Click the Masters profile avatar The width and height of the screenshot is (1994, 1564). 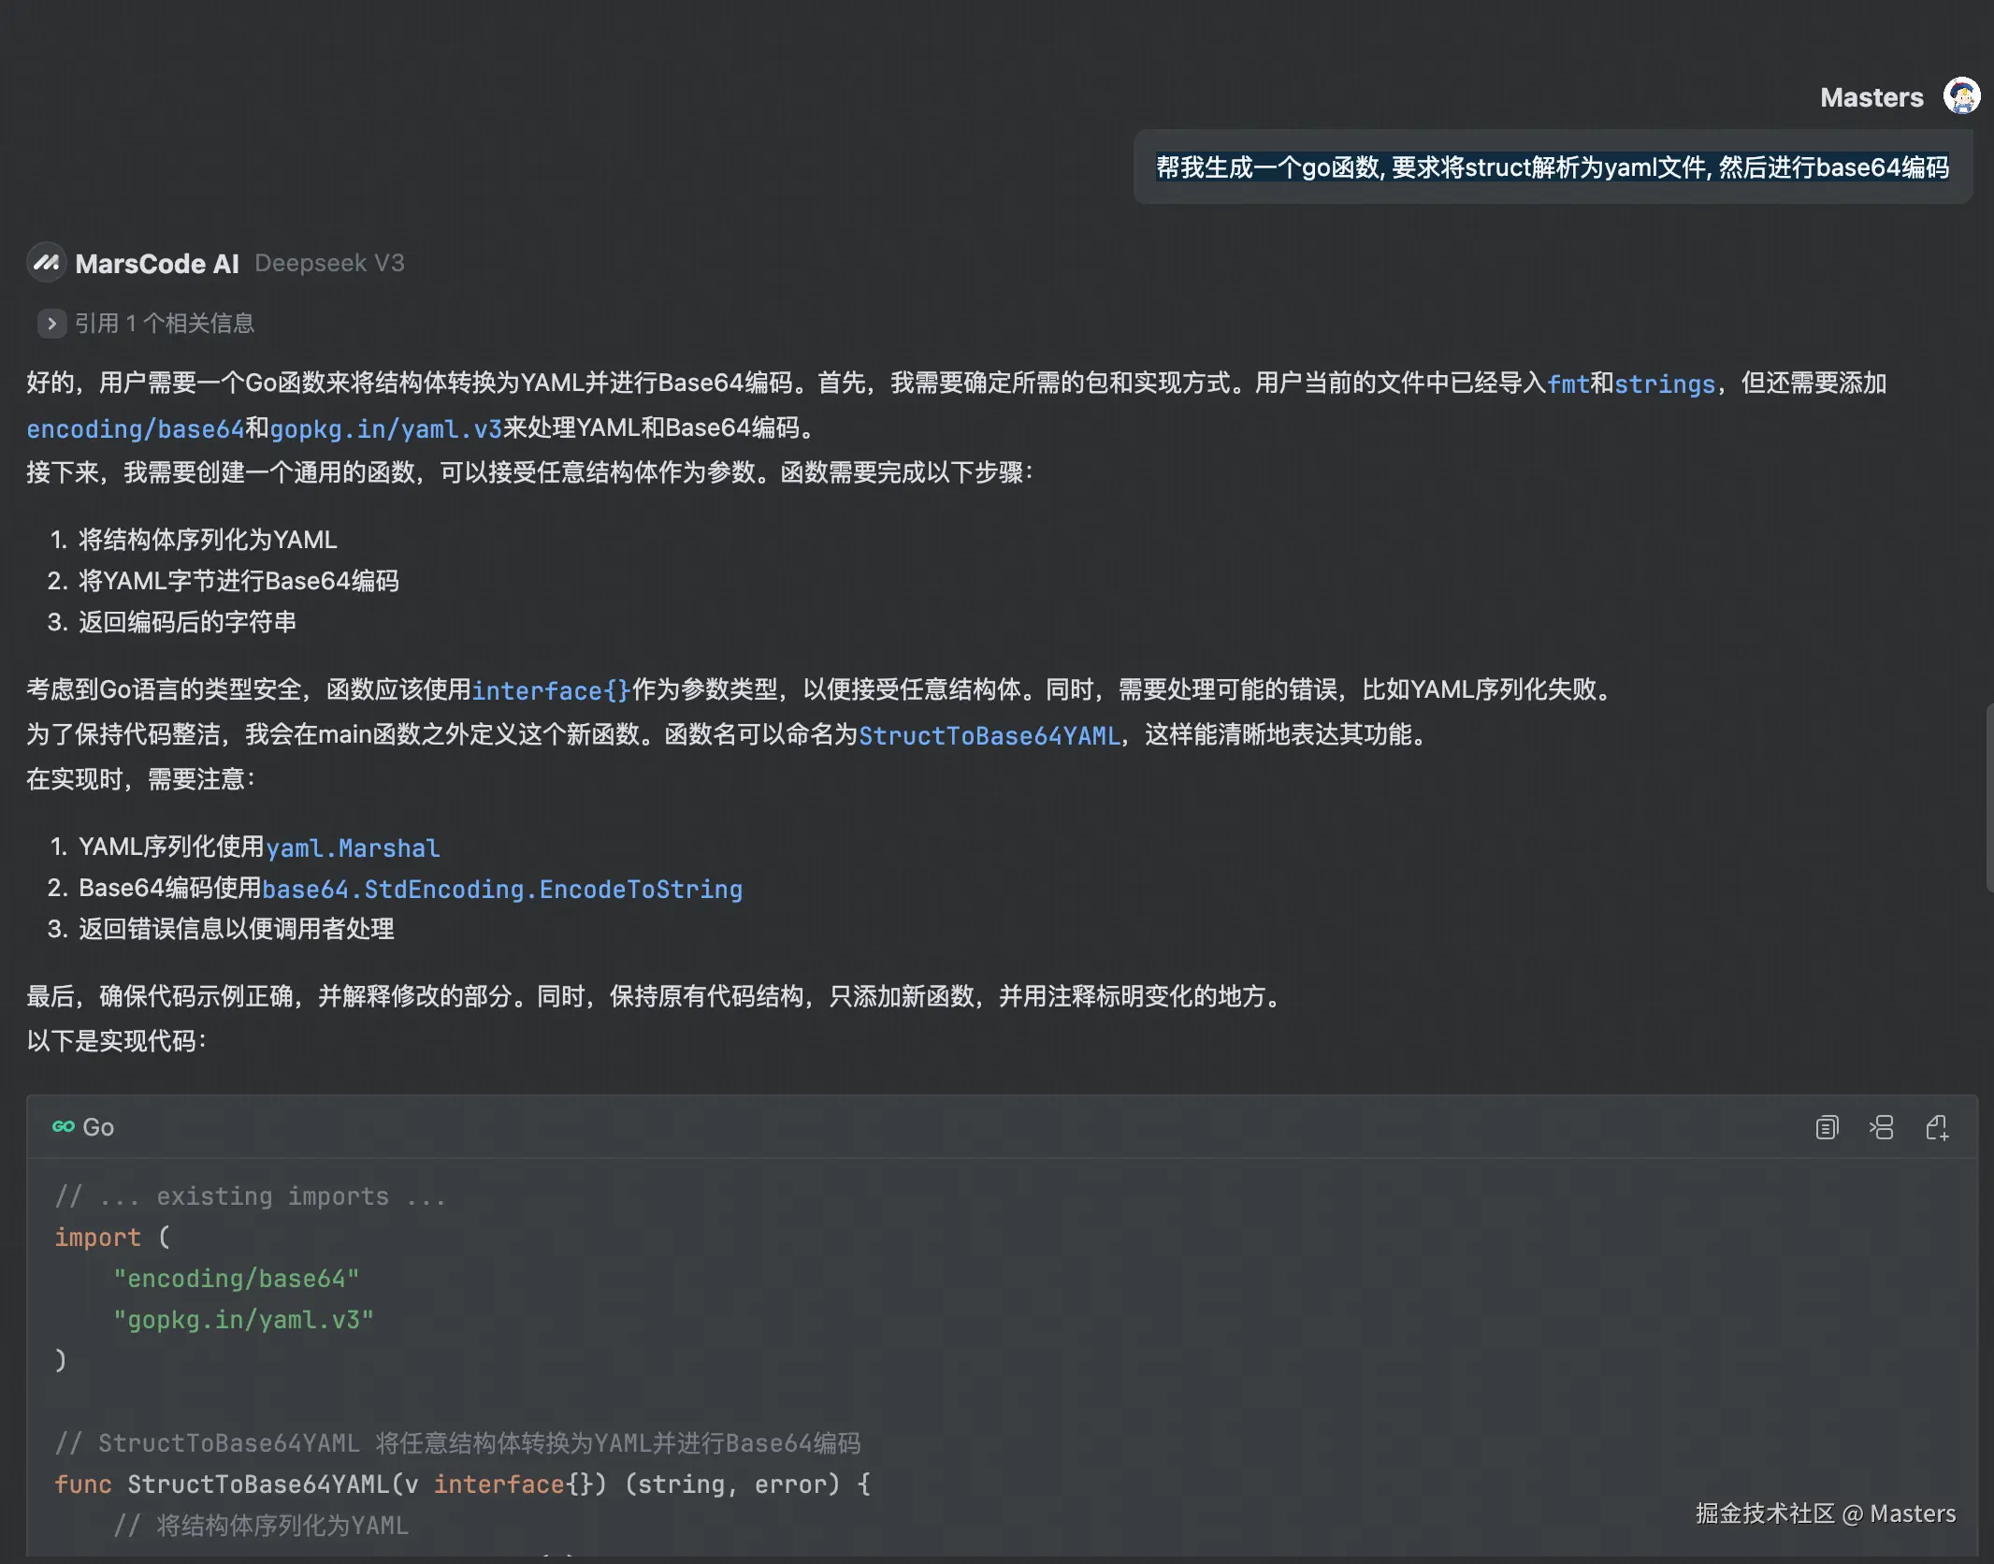(1960, 95)
